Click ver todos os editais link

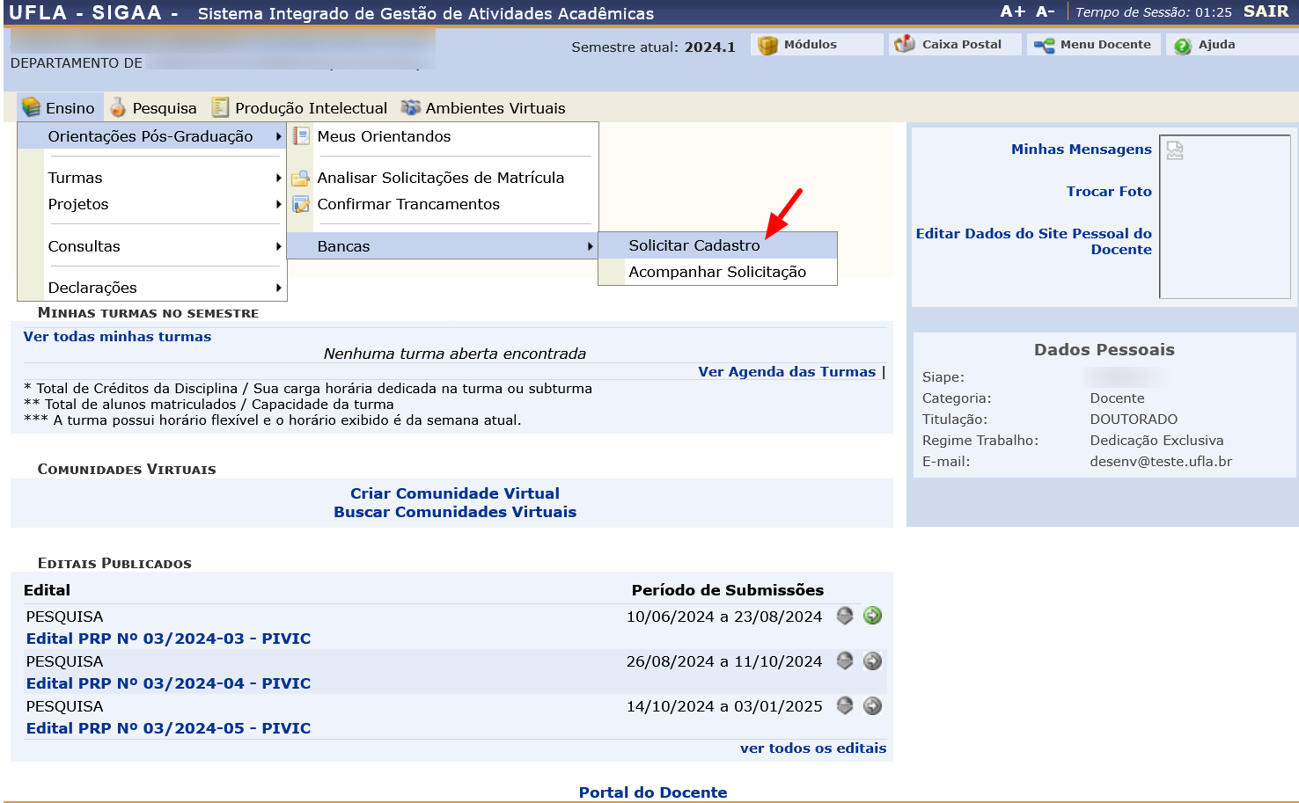click(x=813, y=748)
